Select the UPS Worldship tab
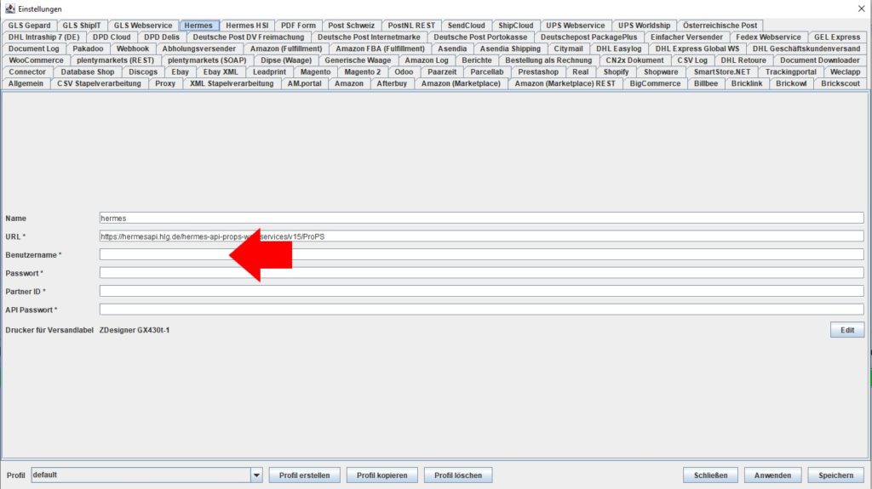 pos(644,26)
